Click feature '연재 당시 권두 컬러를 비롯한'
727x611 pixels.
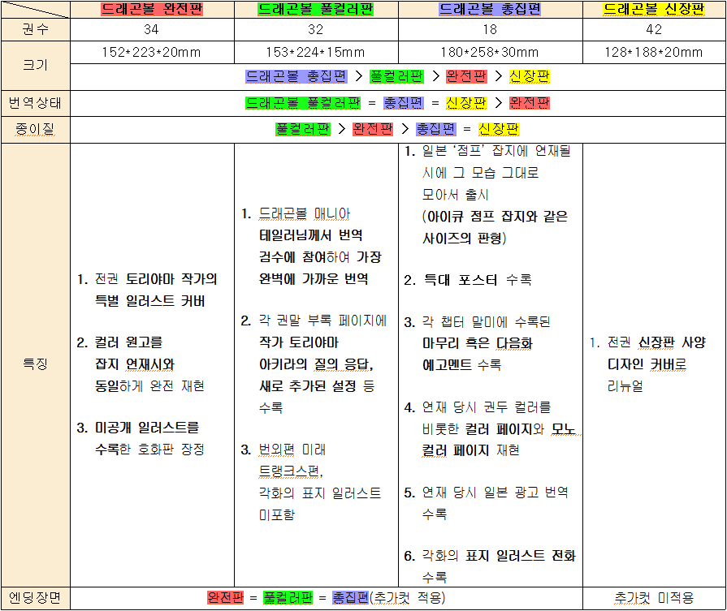click(492, 428)
